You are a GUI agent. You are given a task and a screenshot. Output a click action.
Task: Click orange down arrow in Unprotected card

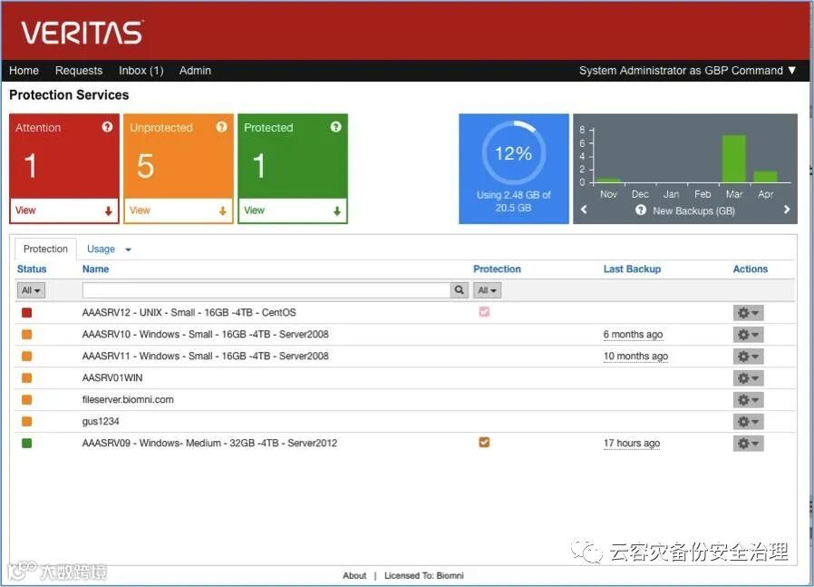tap(222, 210)
